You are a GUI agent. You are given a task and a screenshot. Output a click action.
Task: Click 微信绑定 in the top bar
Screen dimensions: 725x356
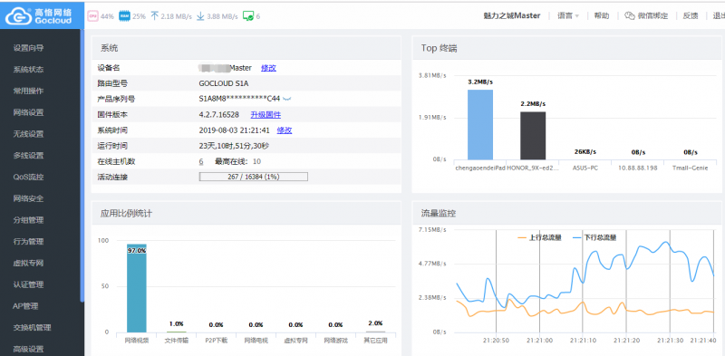pos(652,15)
